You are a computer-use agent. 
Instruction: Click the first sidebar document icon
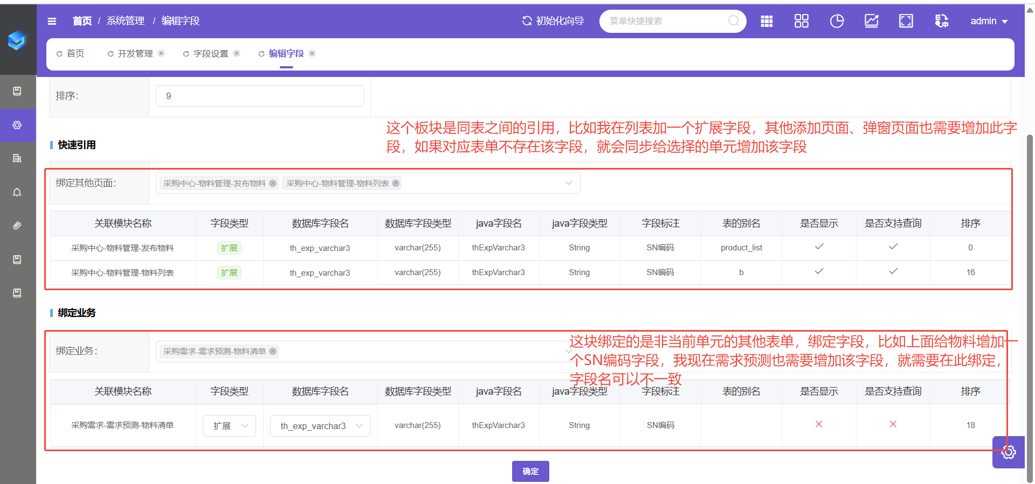click(17, 91)
